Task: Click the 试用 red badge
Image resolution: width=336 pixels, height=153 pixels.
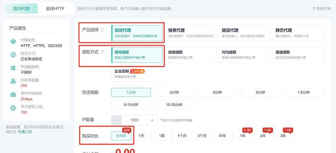Action: coord(126,130)
